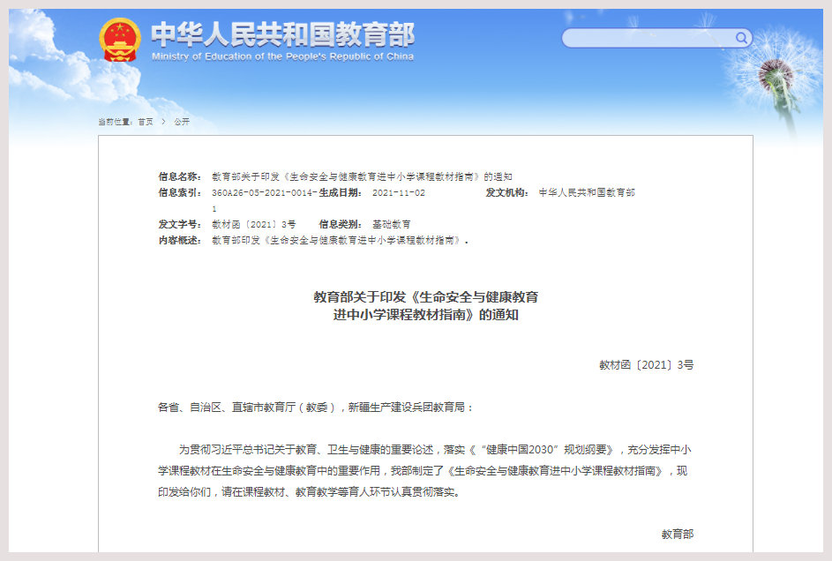The height and width of the screenshot is (561, 832).
Task: Click right-aligned 教材函 document number below headline
Action: 646,364
